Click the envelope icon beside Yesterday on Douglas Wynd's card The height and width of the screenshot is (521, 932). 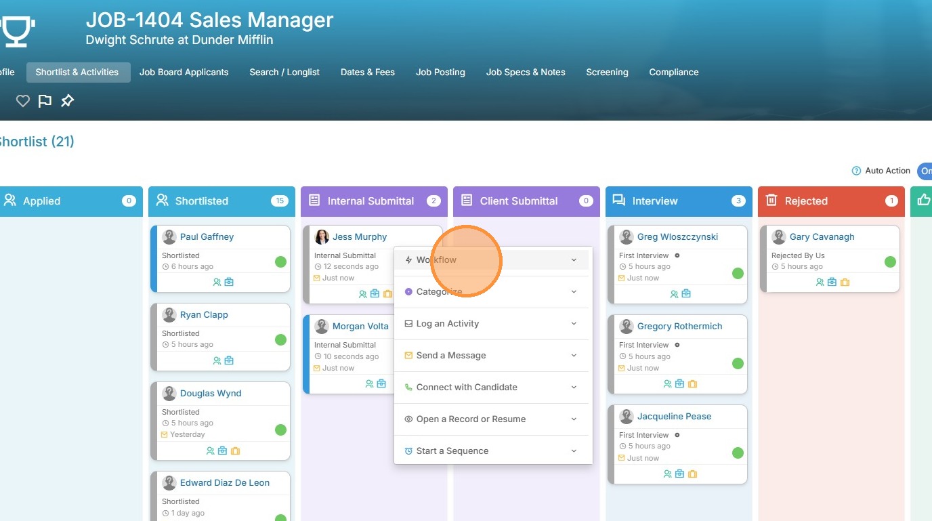point(165,434)
